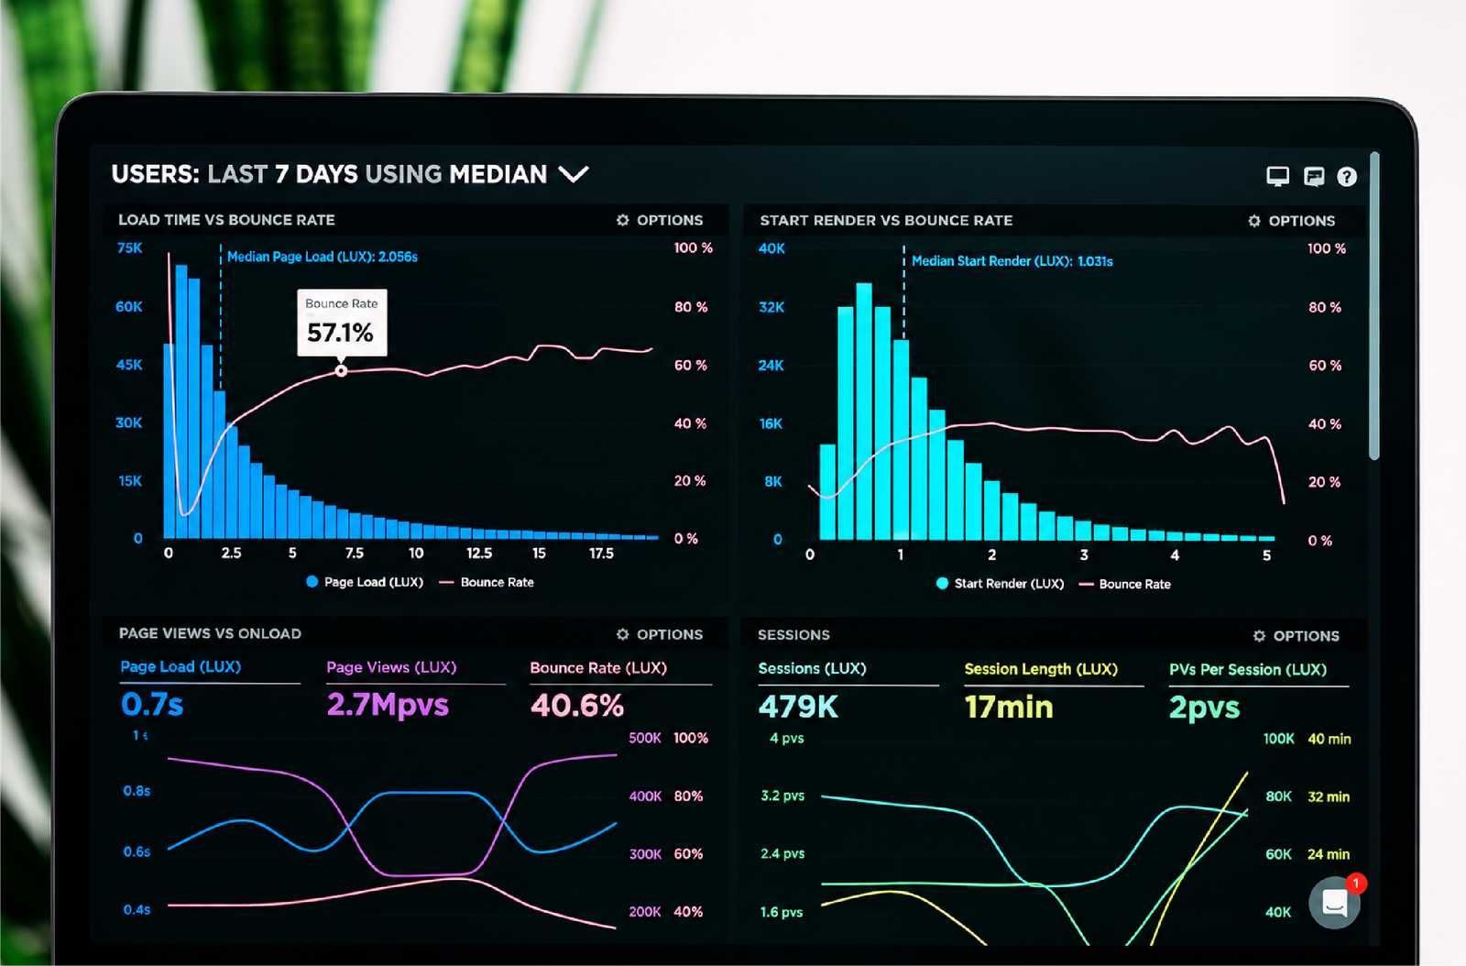Click the Bounce Rate 57.1% tooltip
This screenshot has height=966, width=1466.
pos(342,323)
